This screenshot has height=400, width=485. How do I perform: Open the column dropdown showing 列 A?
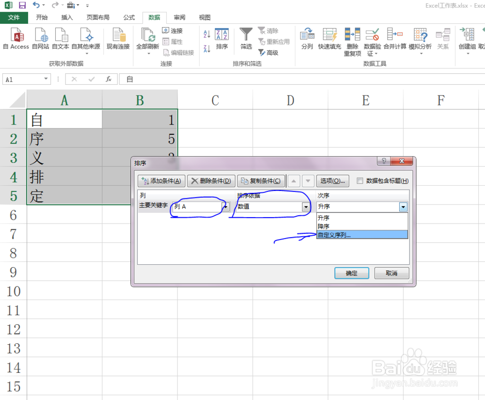click(226, 207)
